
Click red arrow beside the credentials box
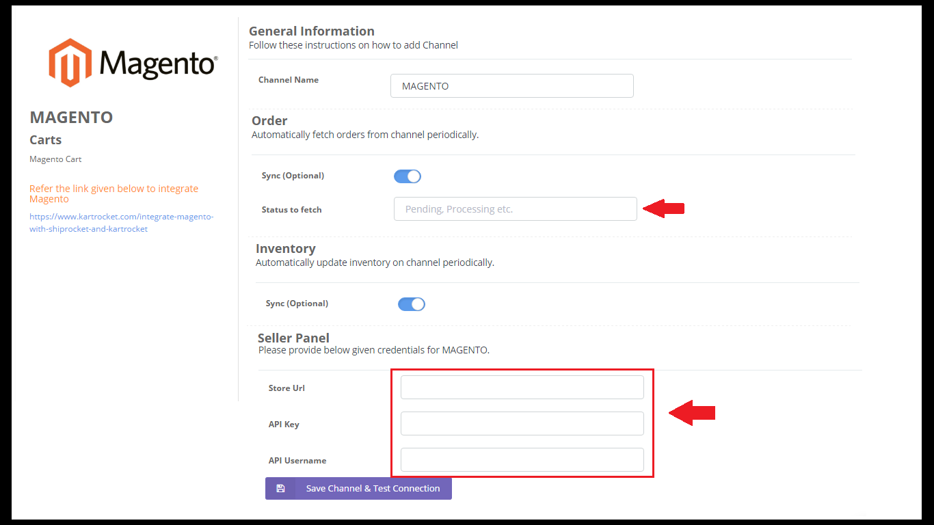click(691, 413)
